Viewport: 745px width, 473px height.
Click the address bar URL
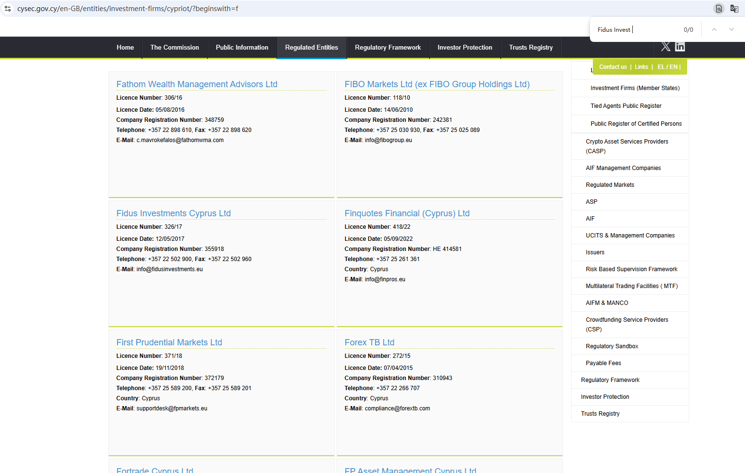pos(128,9)
